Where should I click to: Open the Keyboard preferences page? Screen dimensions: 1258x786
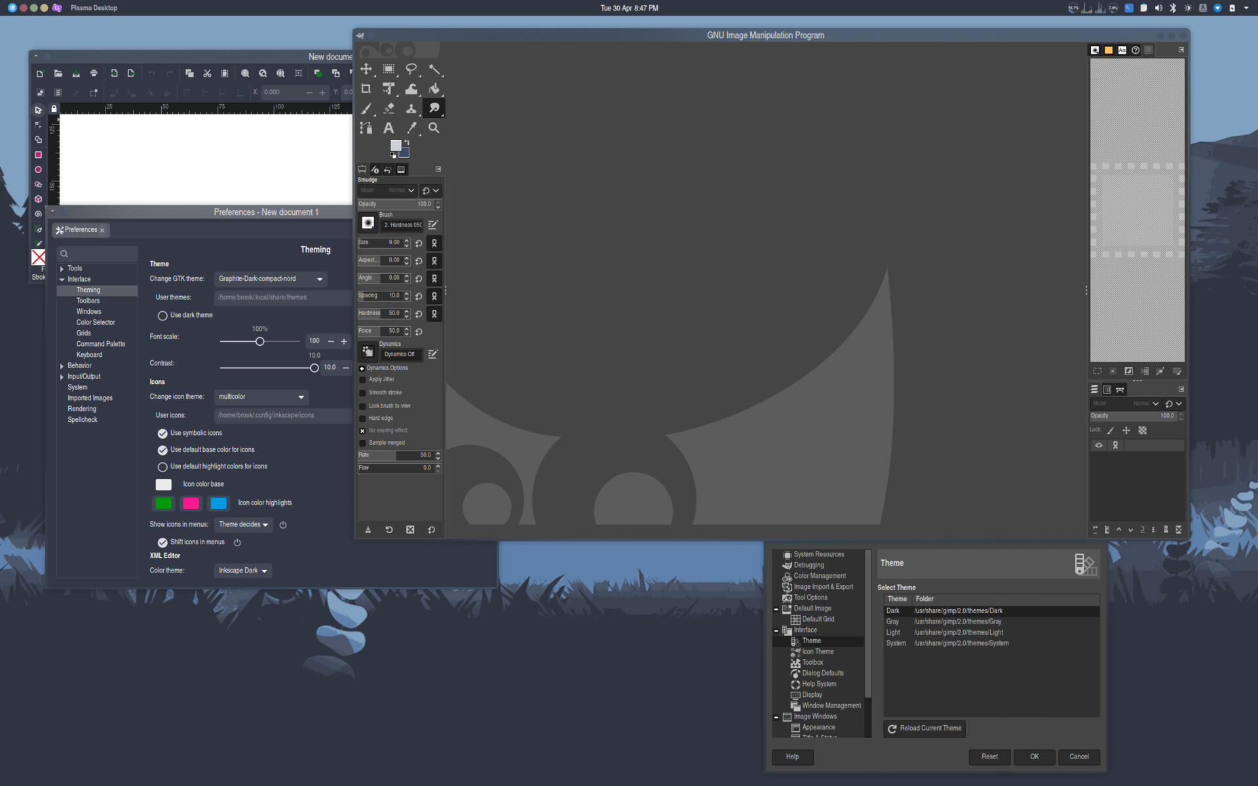(89, 355)
